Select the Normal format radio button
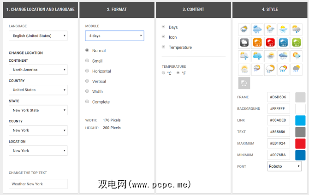The height and width of the screenshot is (195, 309). (87, 50)
